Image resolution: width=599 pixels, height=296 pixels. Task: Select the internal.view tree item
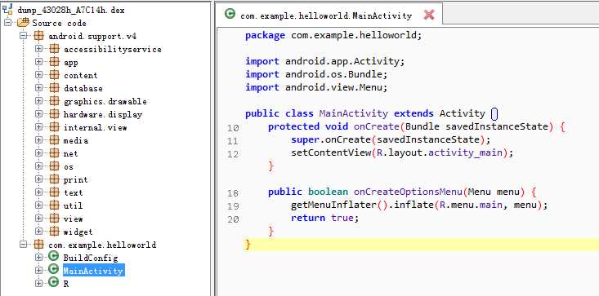point(95,127)
